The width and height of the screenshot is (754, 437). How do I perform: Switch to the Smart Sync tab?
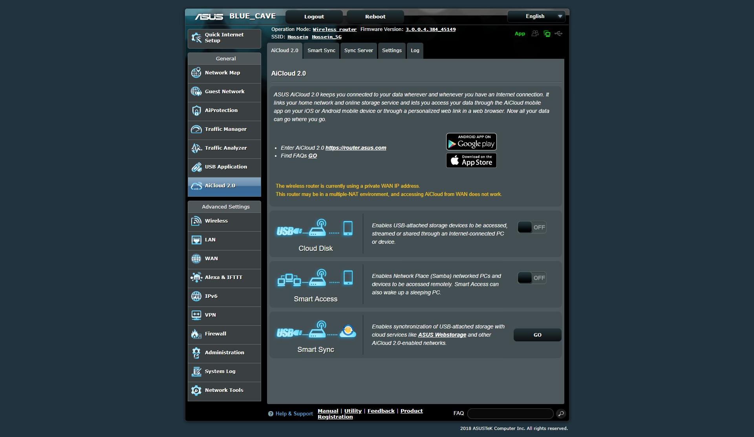pyautogui.click(x=321, y=51)
